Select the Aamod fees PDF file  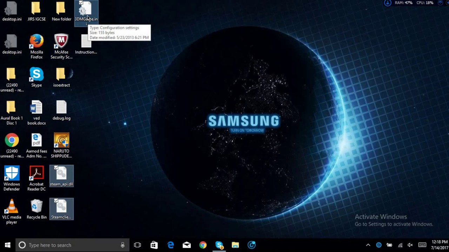tap(36, 146)
